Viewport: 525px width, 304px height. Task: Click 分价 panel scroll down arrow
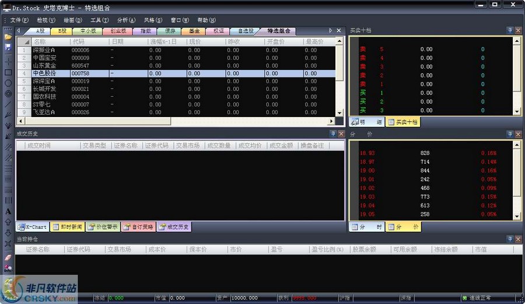click(517, 217)
